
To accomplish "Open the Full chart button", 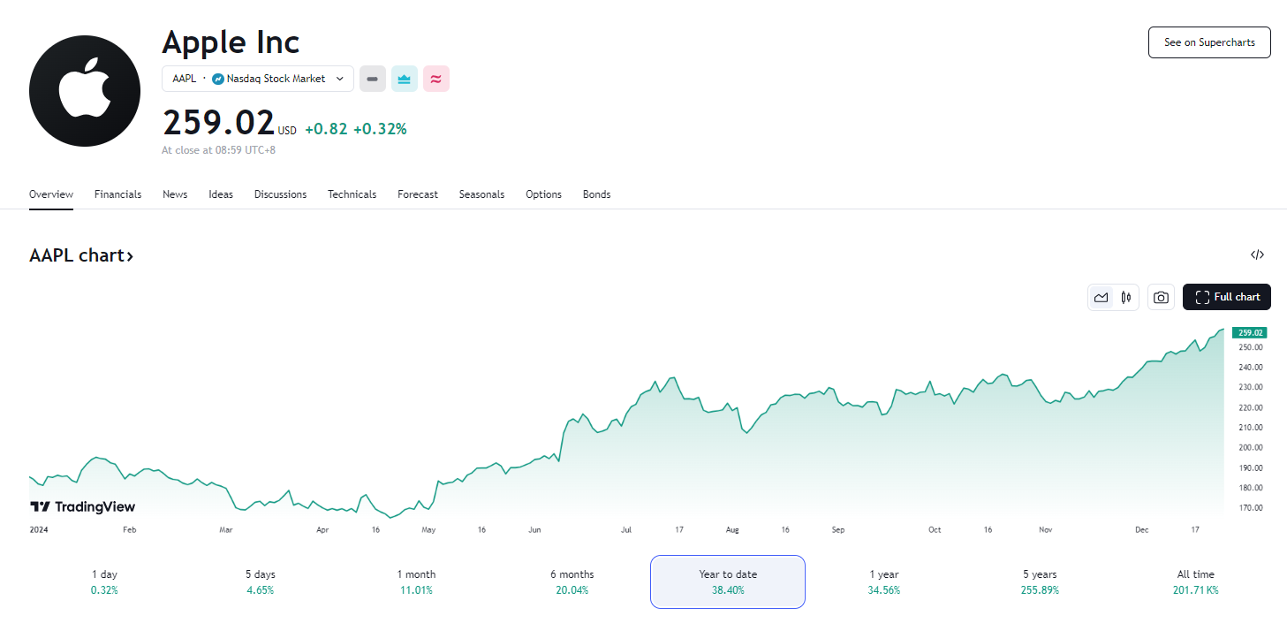I will tap(1226, 297).
